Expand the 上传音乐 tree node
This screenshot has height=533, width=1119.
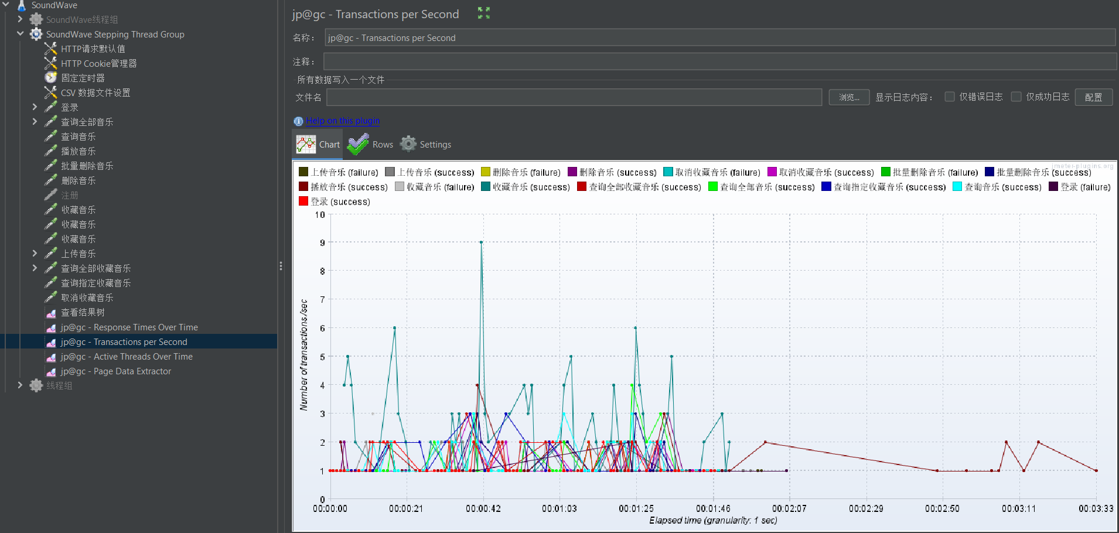pos(35,254)
